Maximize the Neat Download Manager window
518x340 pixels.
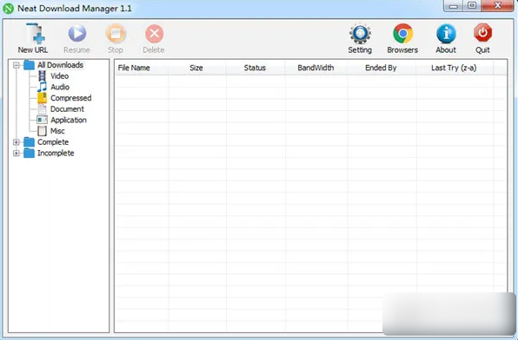click(x=472, y=6)
